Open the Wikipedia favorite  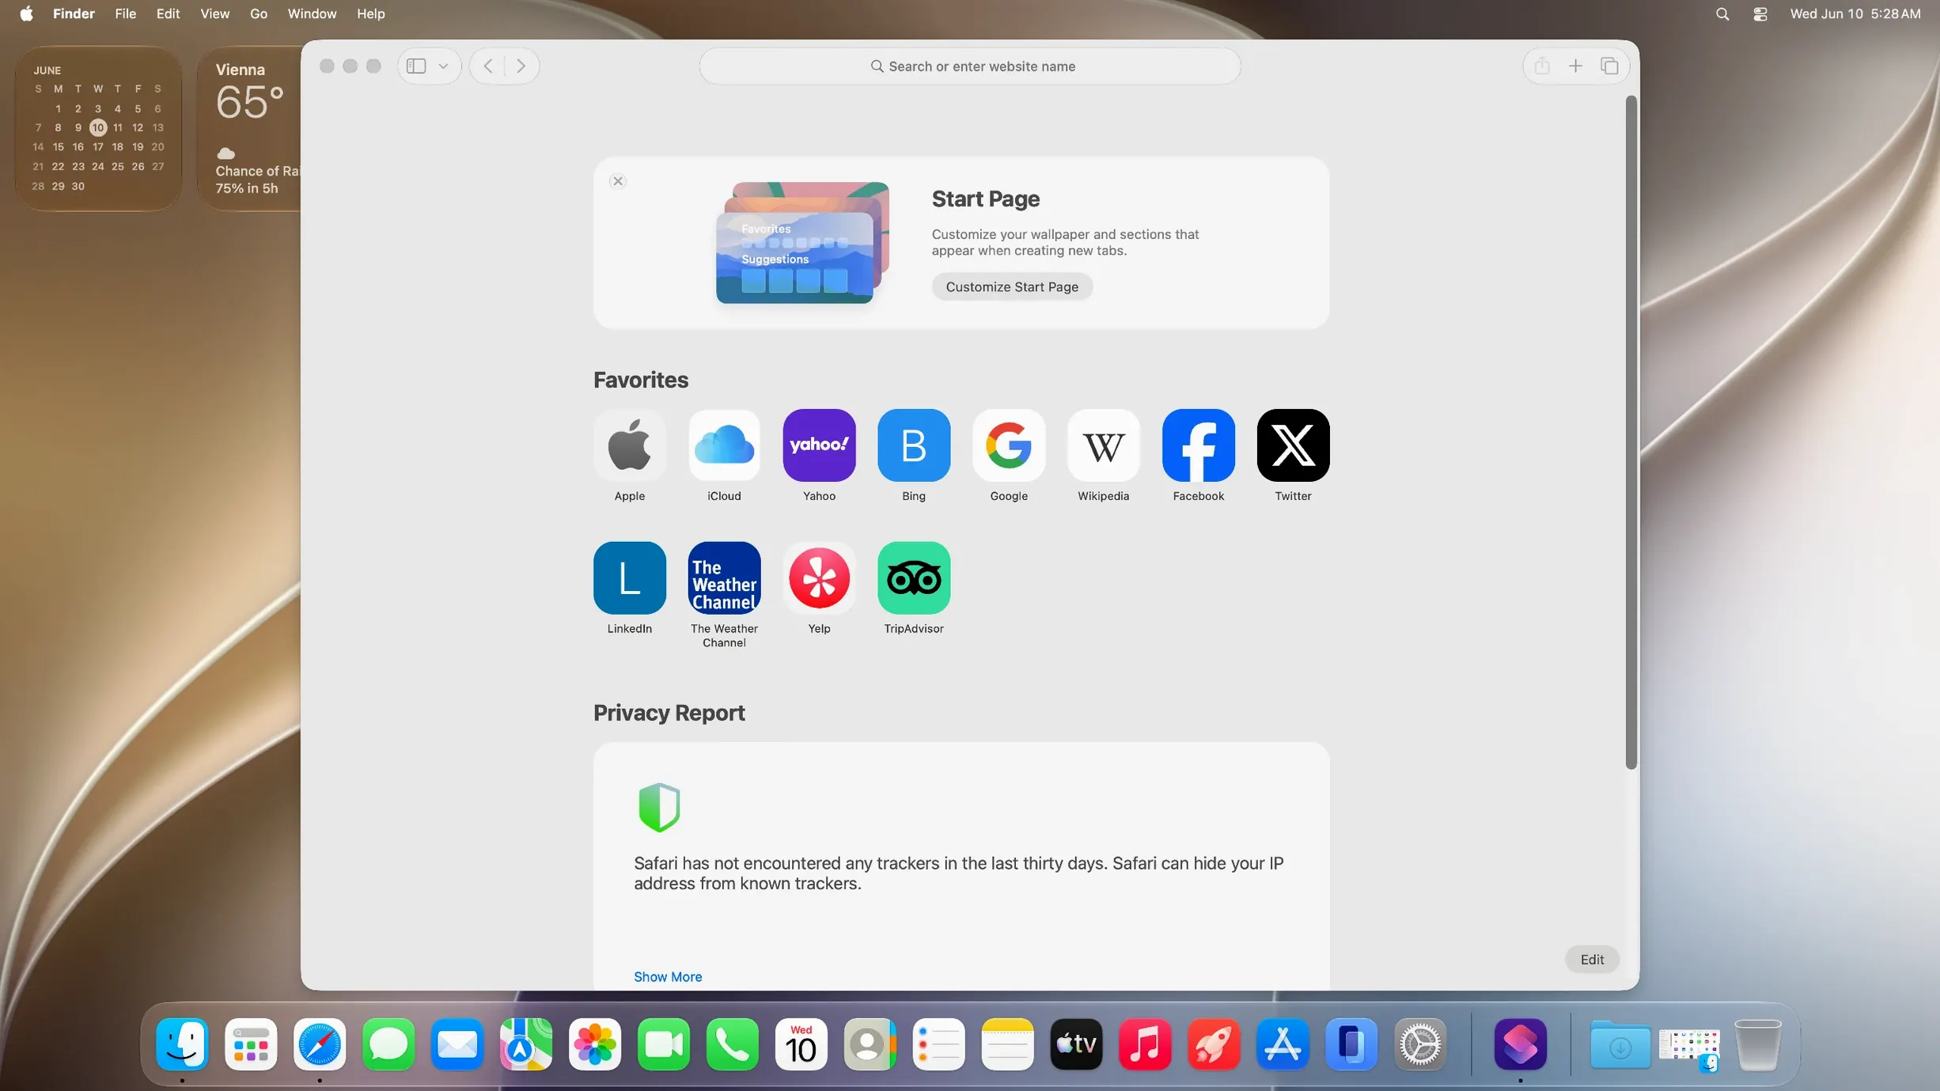pyautogui.click(x=1104, y=445)
